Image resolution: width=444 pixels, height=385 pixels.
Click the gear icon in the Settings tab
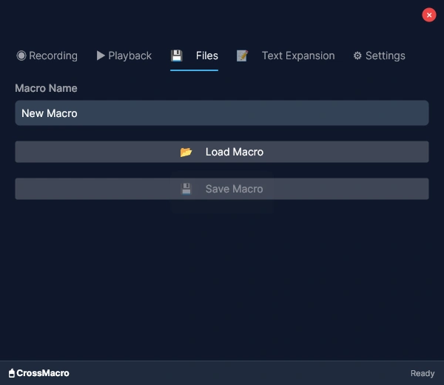(357, 56)
